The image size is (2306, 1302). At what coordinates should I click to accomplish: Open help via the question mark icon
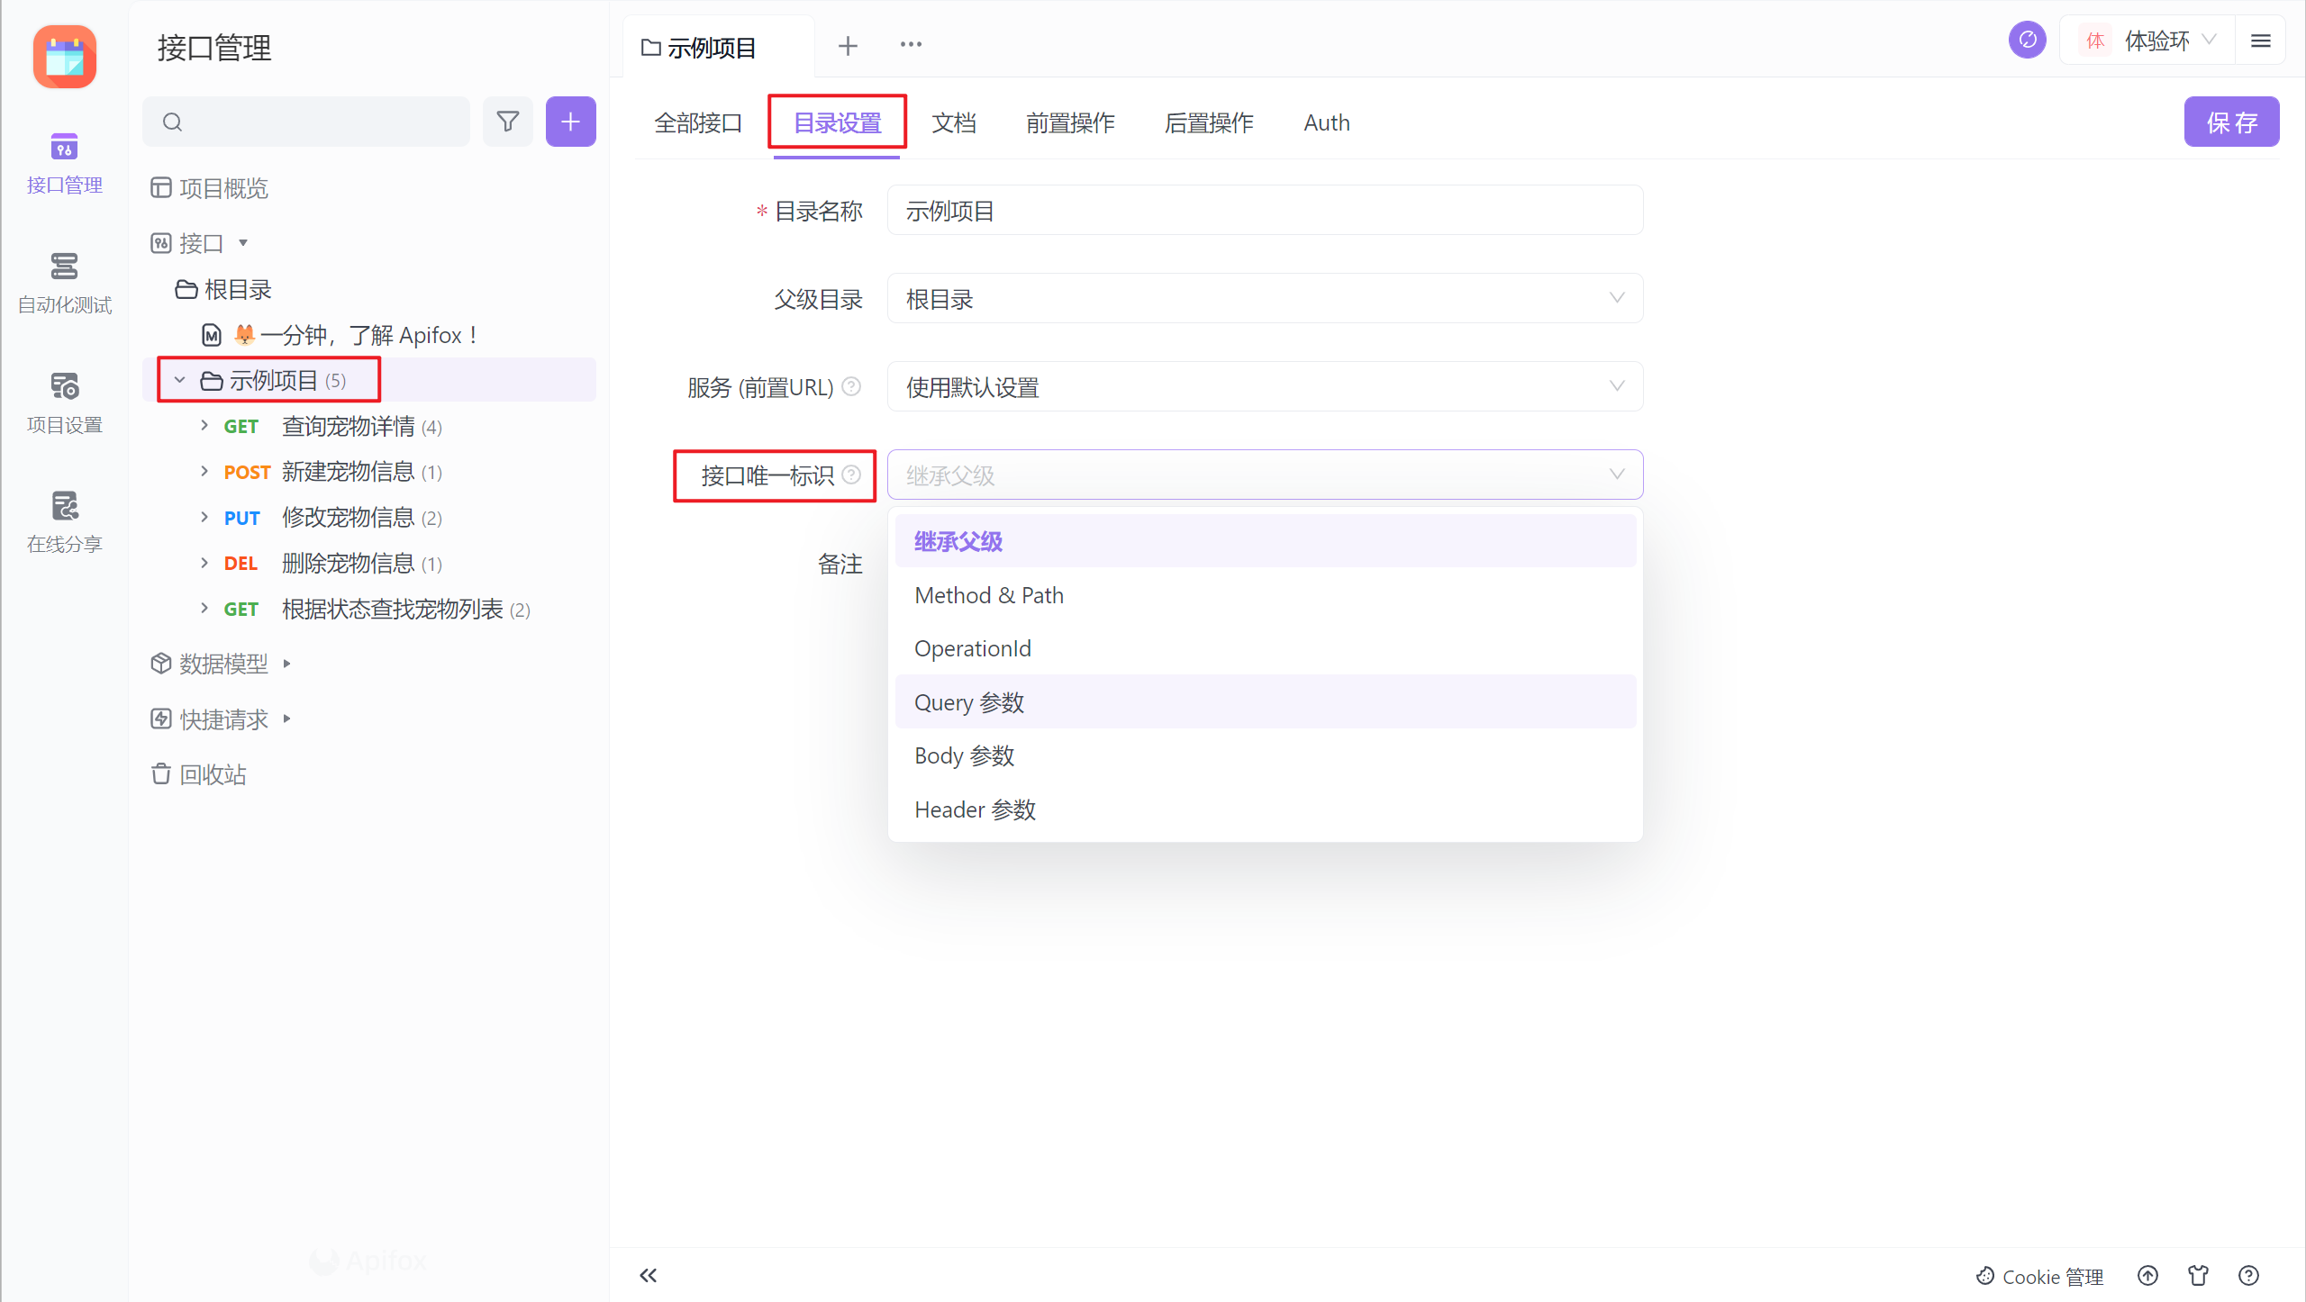click(2248, 1276)
